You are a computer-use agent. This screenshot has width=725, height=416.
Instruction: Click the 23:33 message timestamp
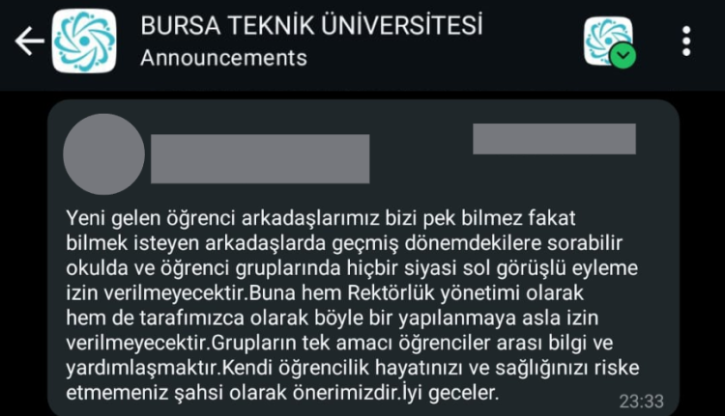pos(639,400)
